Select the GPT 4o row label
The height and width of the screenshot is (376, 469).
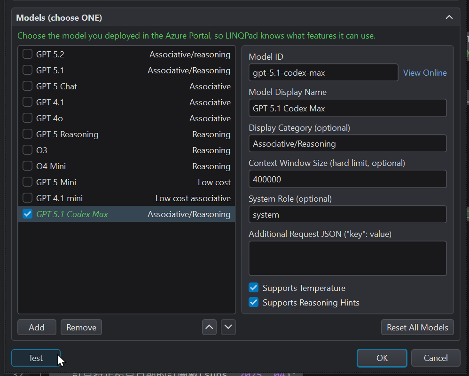pos(49,118)
